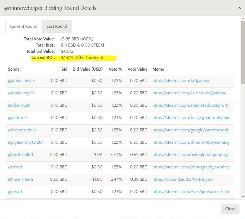This screenshot has height=219, width=245.
Task: Open @irdiansyah sender profile link
Action: 19,105
